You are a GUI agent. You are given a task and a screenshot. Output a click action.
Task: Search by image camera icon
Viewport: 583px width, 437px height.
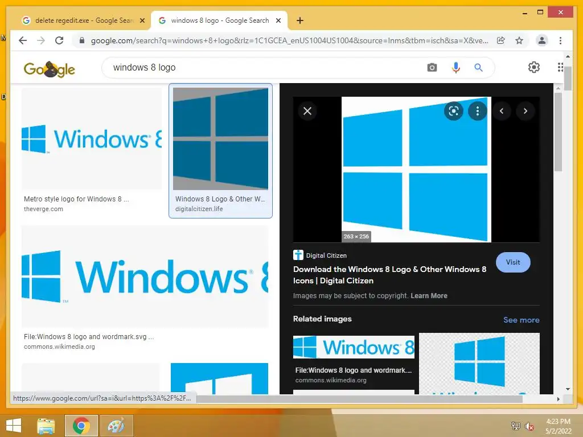(432, 68)
